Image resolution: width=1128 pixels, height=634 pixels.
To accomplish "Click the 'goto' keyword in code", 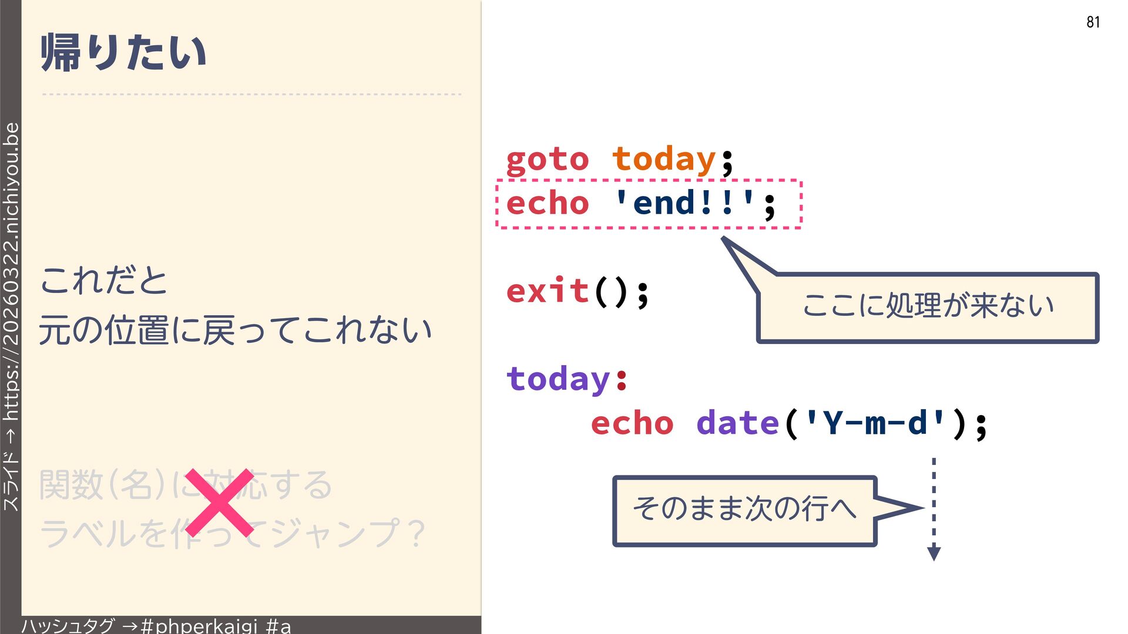I will point(547,160).
